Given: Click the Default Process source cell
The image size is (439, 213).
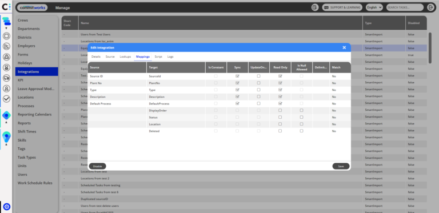Looking at the screenshot, I should (117, 104).
